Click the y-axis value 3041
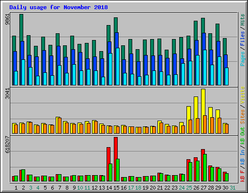 click(7, 94)
